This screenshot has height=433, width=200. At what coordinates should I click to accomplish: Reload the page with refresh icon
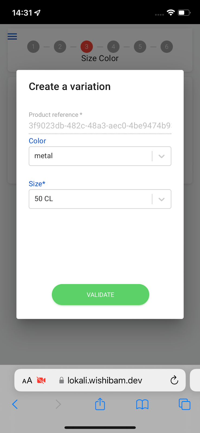coord(174,380)
